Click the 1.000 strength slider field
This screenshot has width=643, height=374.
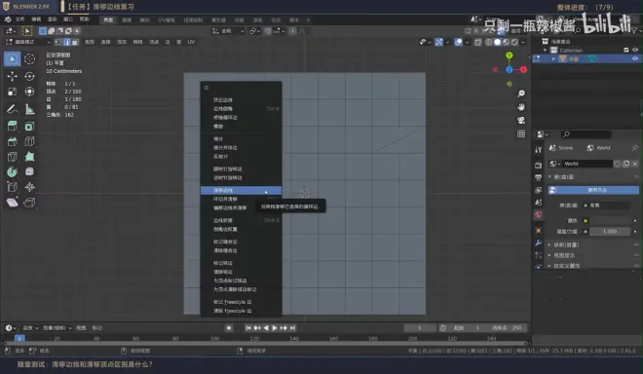[610, 232]
